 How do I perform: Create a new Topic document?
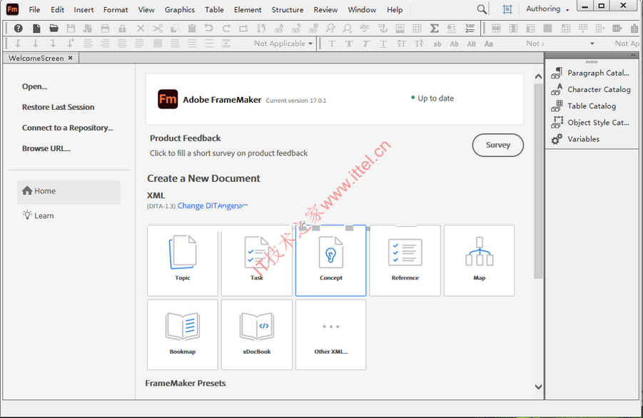[183, 260]
